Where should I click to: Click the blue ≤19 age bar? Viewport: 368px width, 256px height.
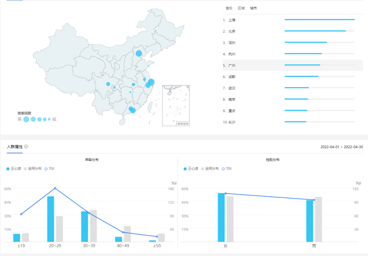(x=17, y=238)
